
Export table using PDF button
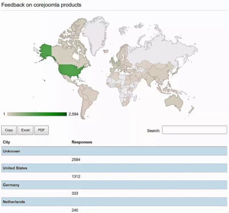tap(41, 130)
